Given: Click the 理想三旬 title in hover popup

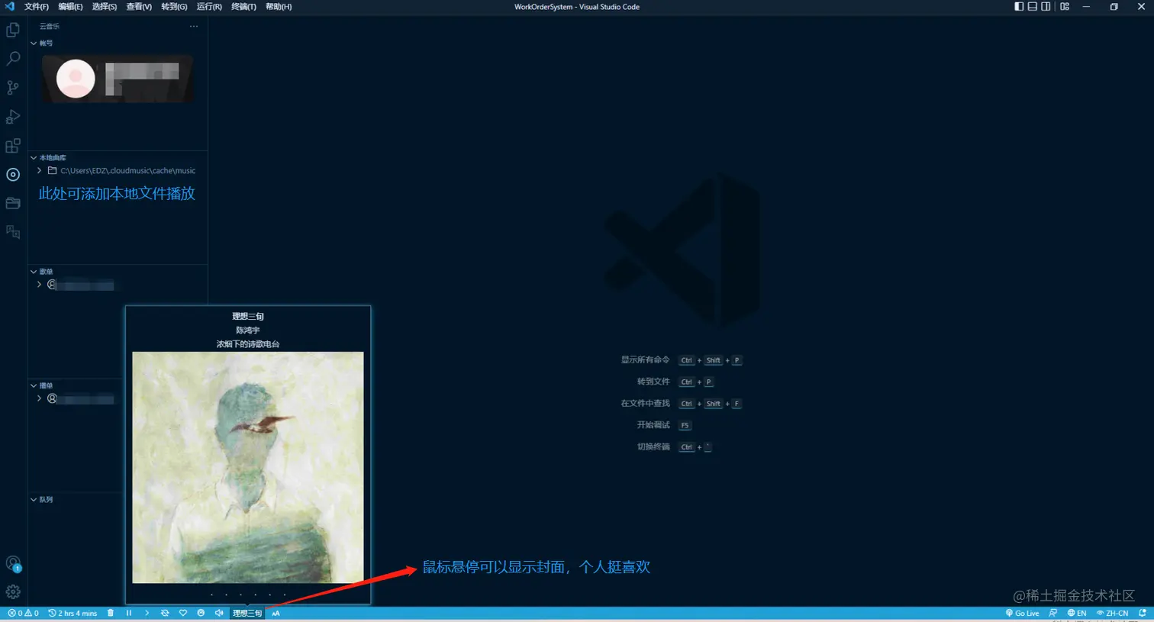Looking at the screenshot, I should 248,317.
